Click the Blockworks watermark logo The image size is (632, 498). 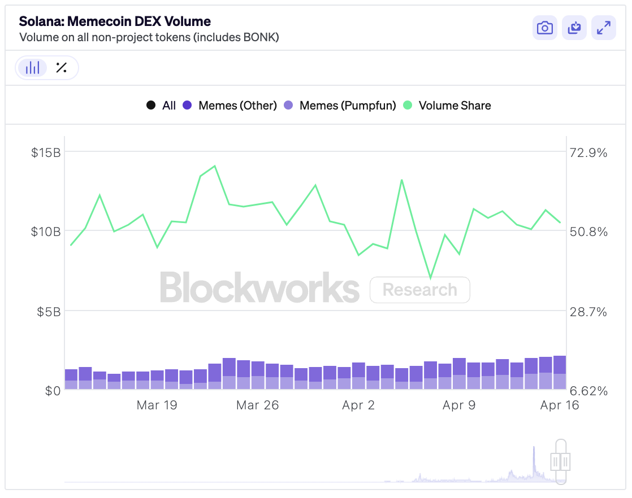pyautogui.click(x=259, y=287)
